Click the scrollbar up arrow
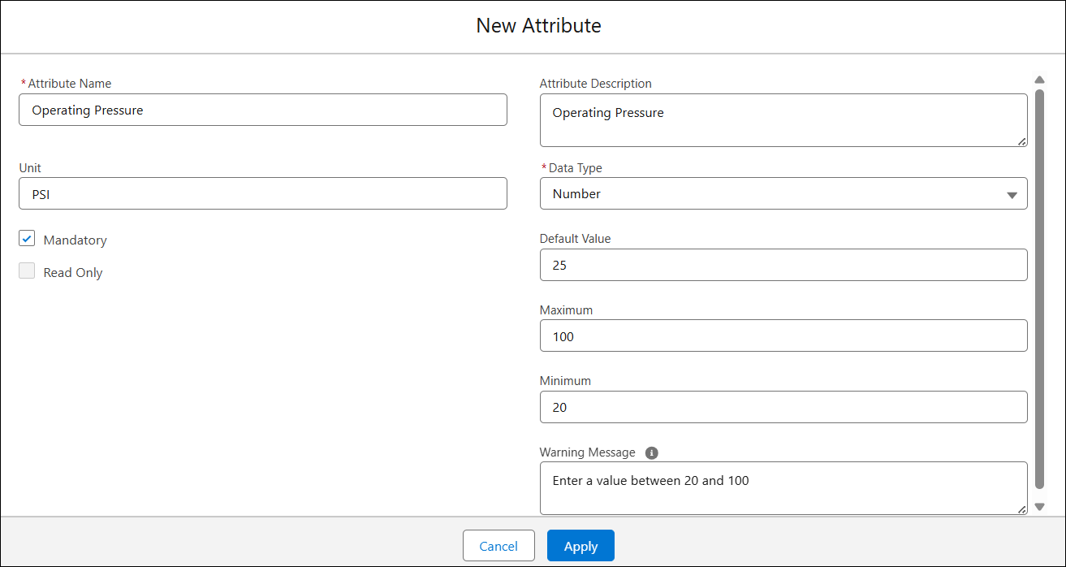The width and height of the screenshot is (1066, 567). [1039, 80]
